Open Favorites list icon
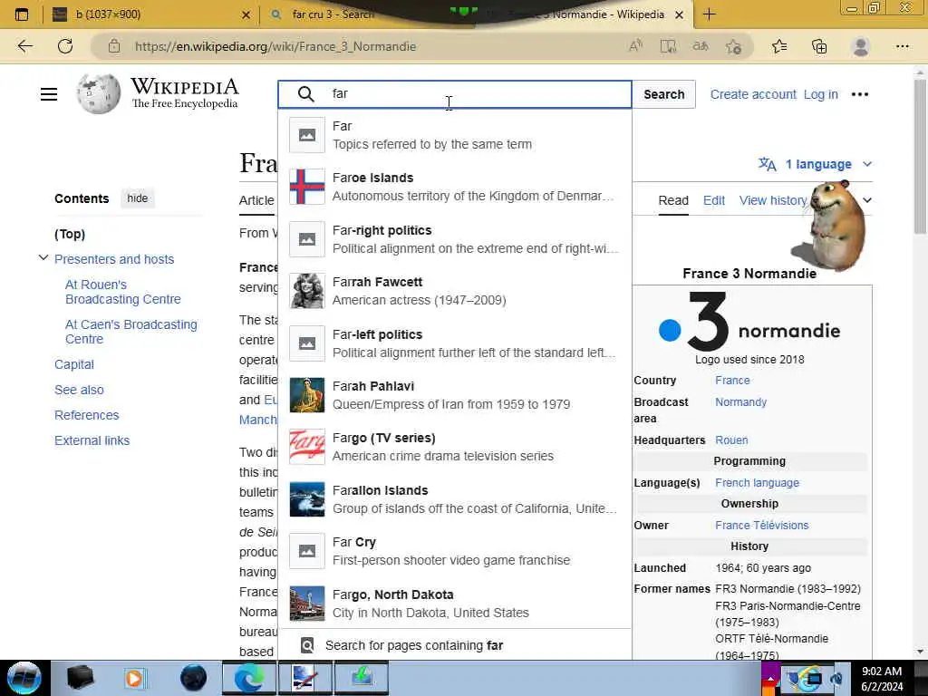This screenshot has width=928, height=696. pyautogui.click(x=779, y=46)
